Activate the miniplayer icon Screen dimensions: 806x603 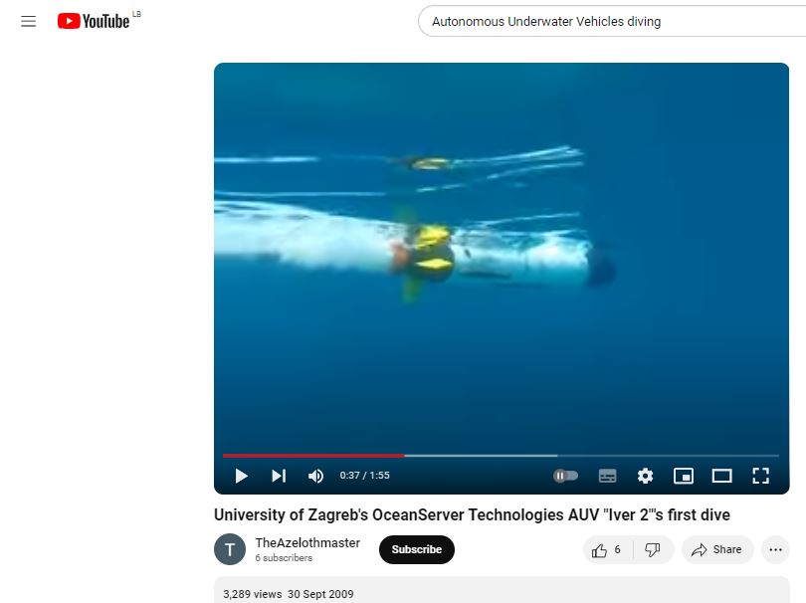click(684, 476)
